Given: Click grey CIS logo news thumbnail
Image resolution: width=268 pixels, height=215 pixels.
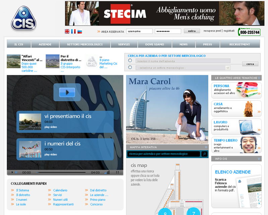Looking at the screenshot, I should point(91,61).
